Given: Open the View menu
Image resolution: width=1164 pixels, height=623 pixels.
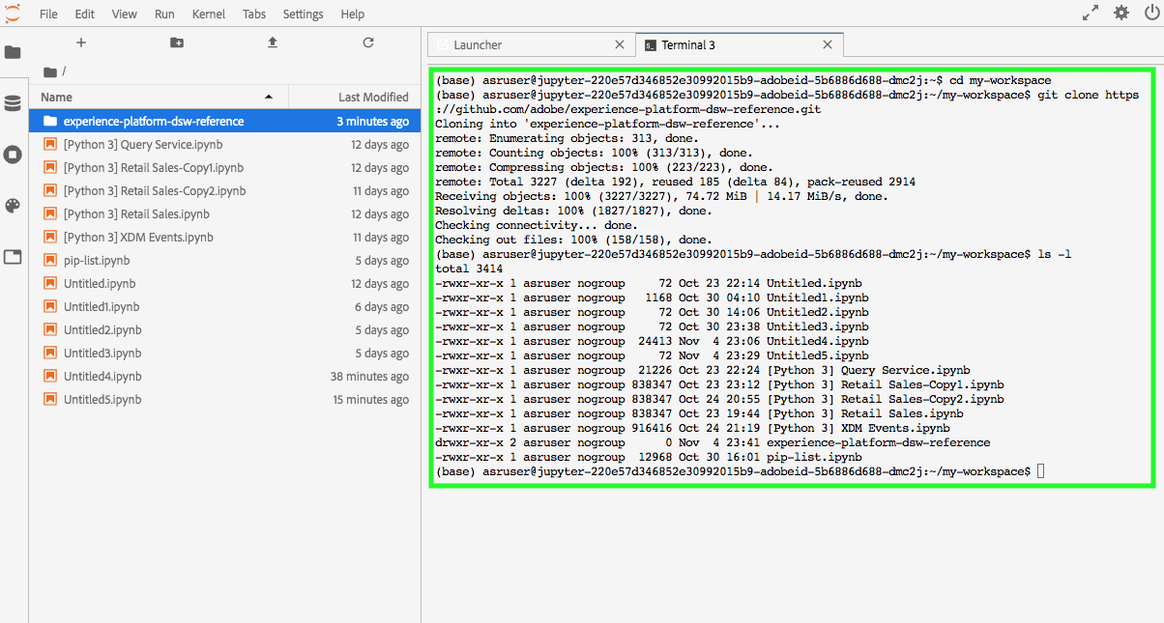Looking at the screenshot, I should pyautogui.click(x=125, y=14).
